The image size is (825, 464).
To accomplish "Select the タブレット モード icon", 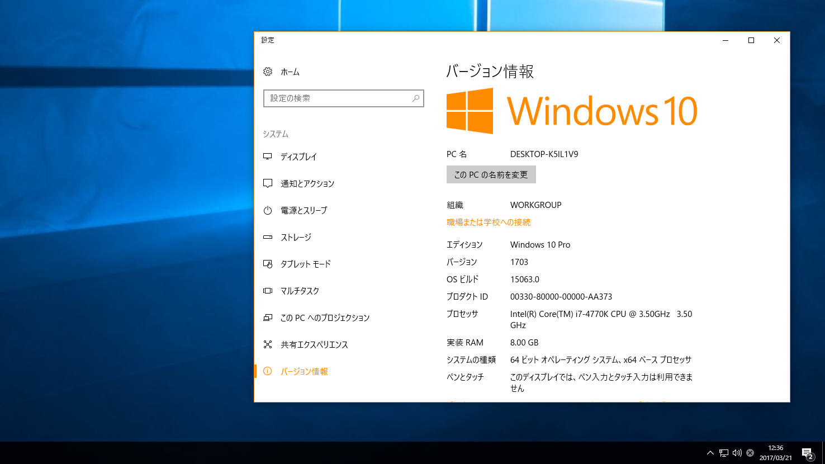I will coord(268,264).
